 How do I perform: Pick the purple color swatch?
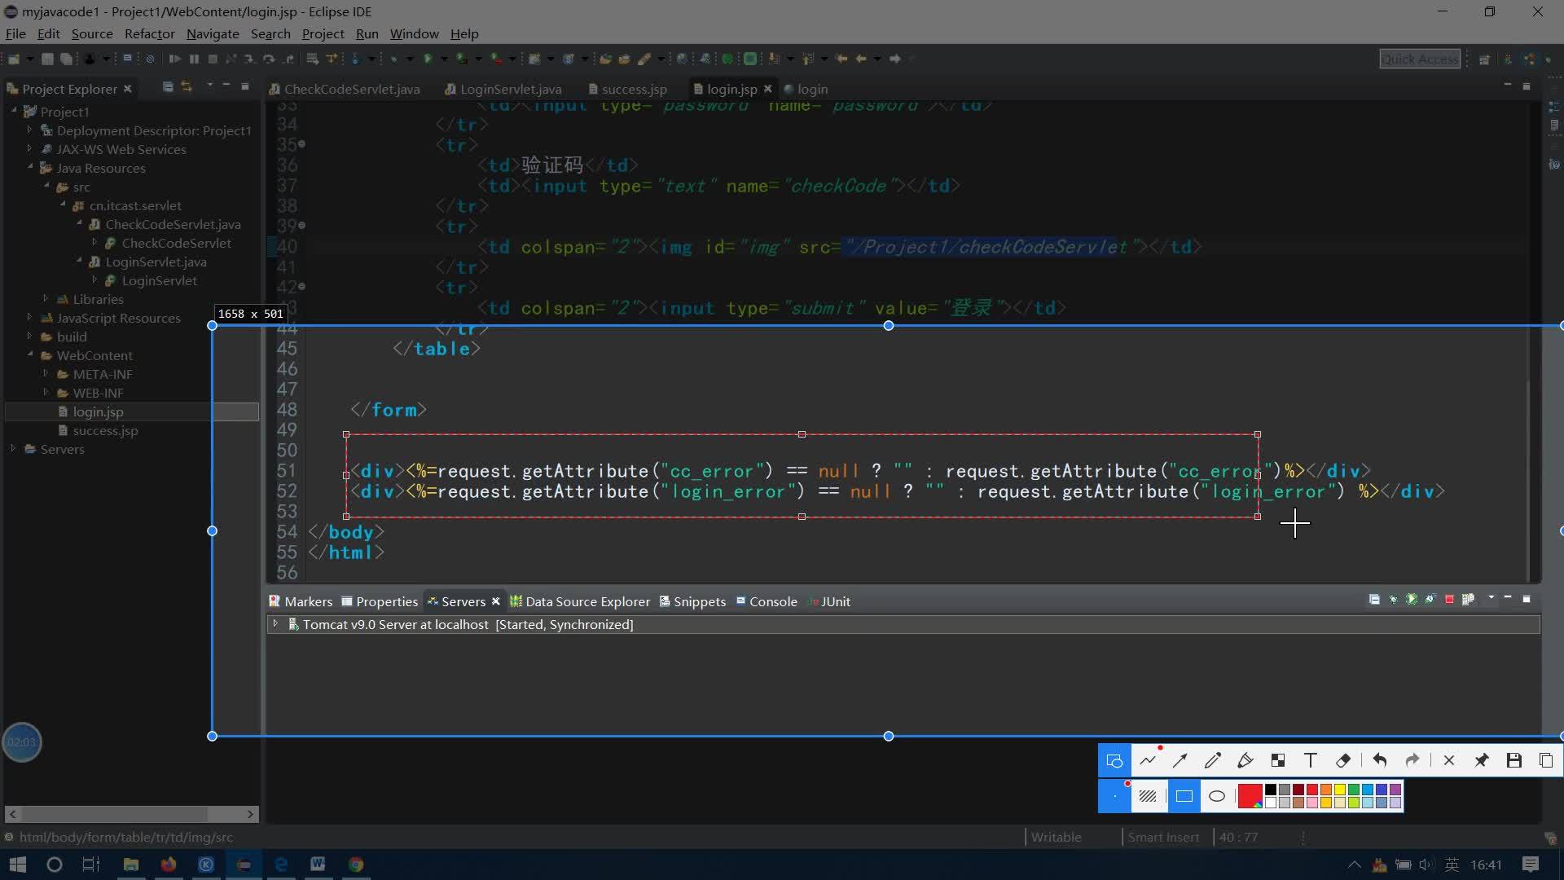(x=1395, y=790)
